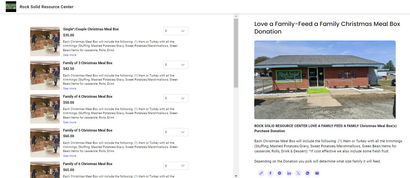Open thumbnail of Family of 5 Meal Box

point(45,143)
